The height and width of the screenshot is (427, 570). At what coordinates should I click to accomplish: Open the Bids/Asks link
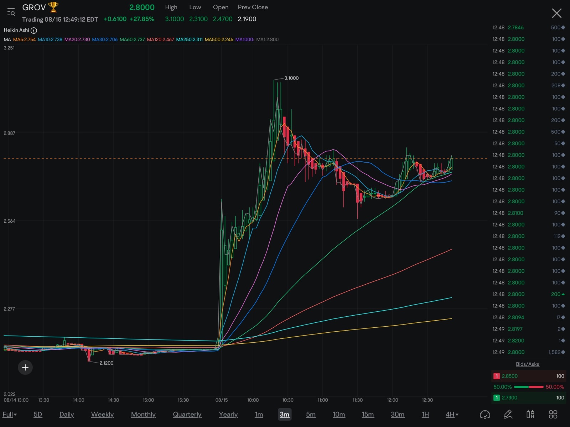click(528, 364)
